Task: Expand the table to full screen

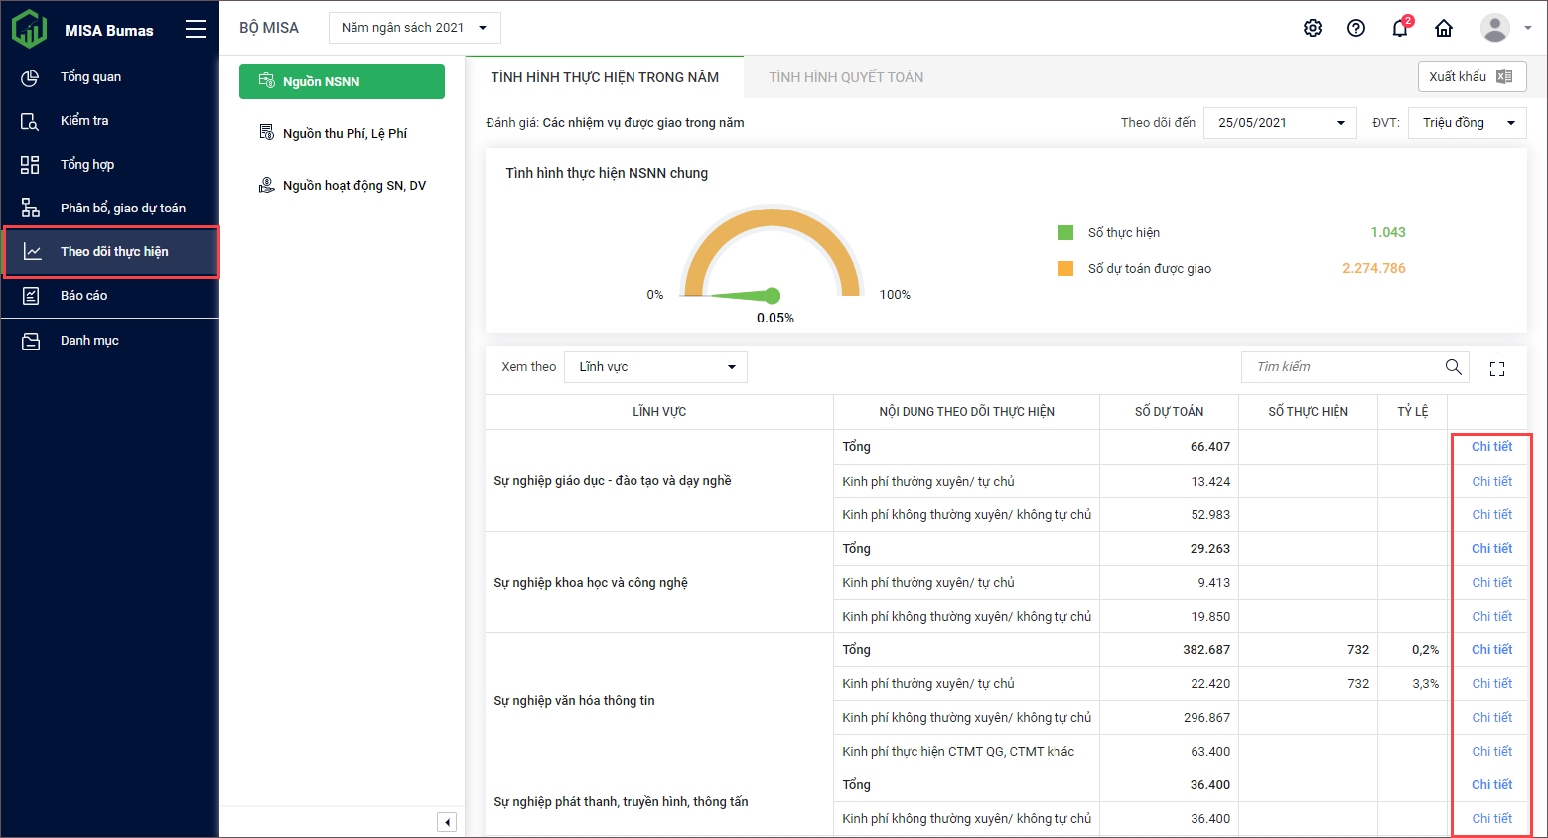Action: (x=1497, y=369)
